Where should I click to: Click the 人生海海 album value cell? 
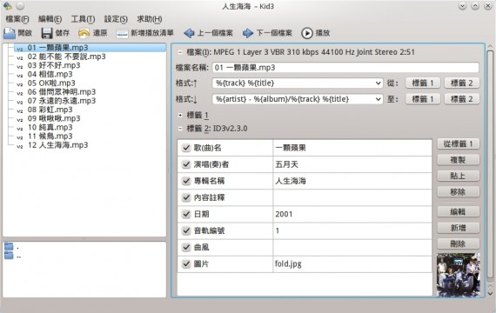(352, 181)
